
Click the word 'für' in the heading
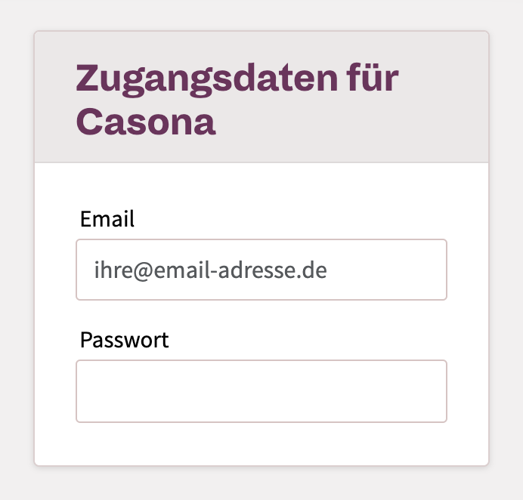373,78
